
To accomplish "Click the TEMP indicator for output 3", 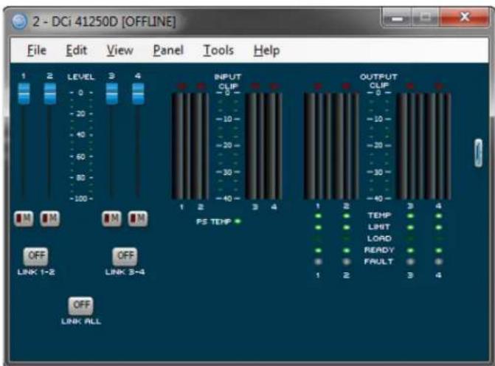I will pos(410,216).
